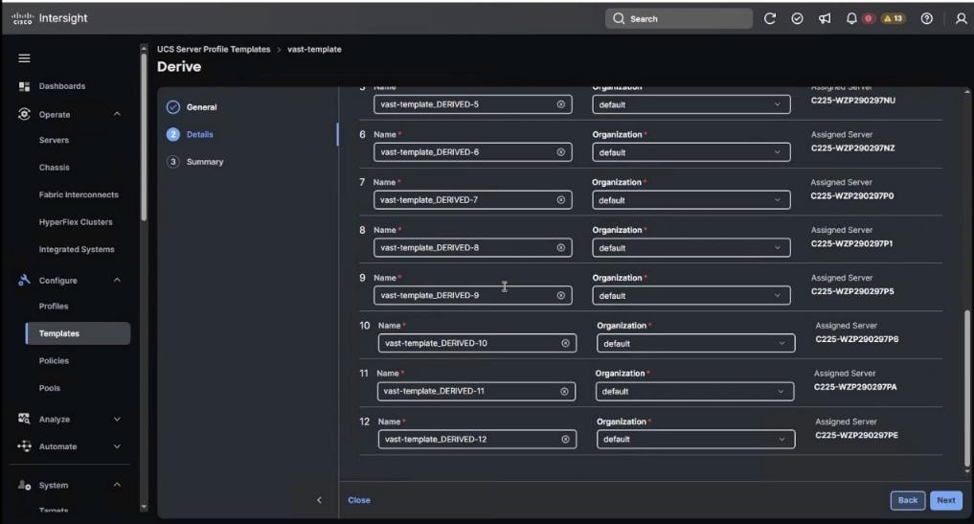Open Chassis in the sidebar
Viewport: 974px width, 524px height.
point(54,168)
